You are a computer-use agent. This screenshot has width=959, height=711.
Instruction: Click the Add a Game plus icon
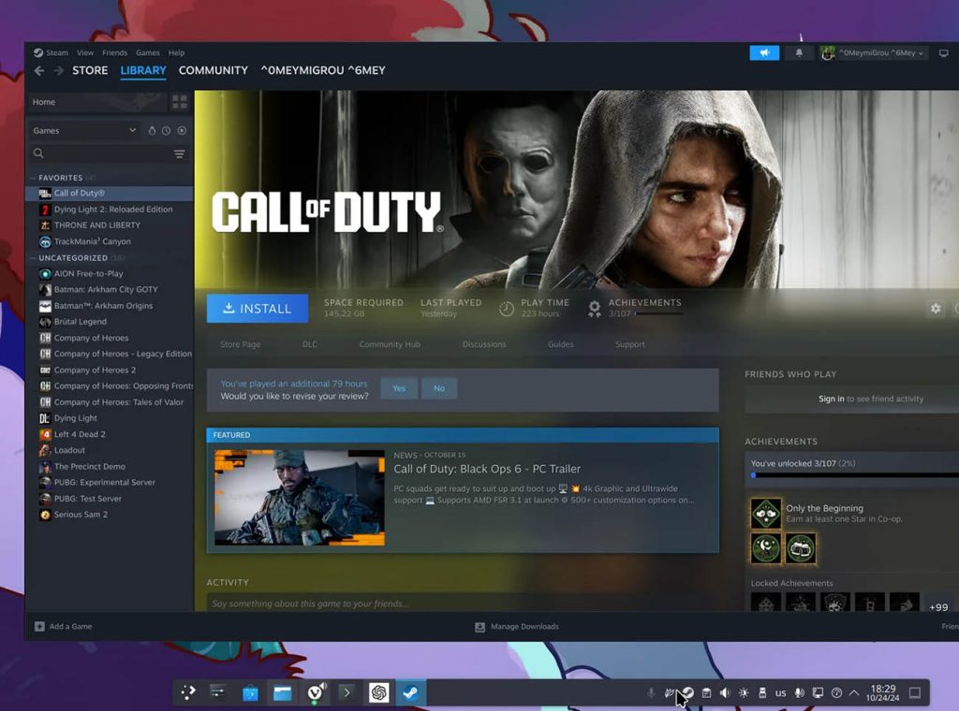click(x=39, y=627)
